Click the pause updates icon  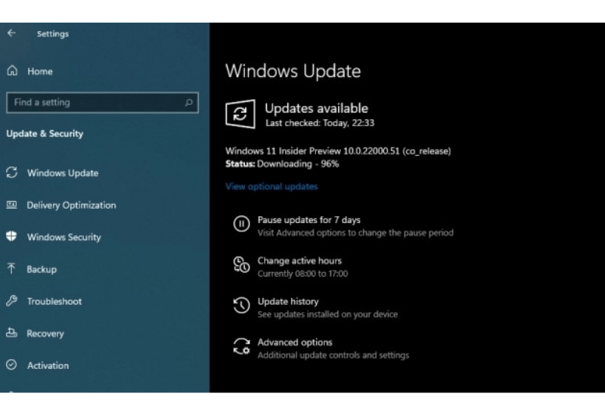tap(241, 225)
